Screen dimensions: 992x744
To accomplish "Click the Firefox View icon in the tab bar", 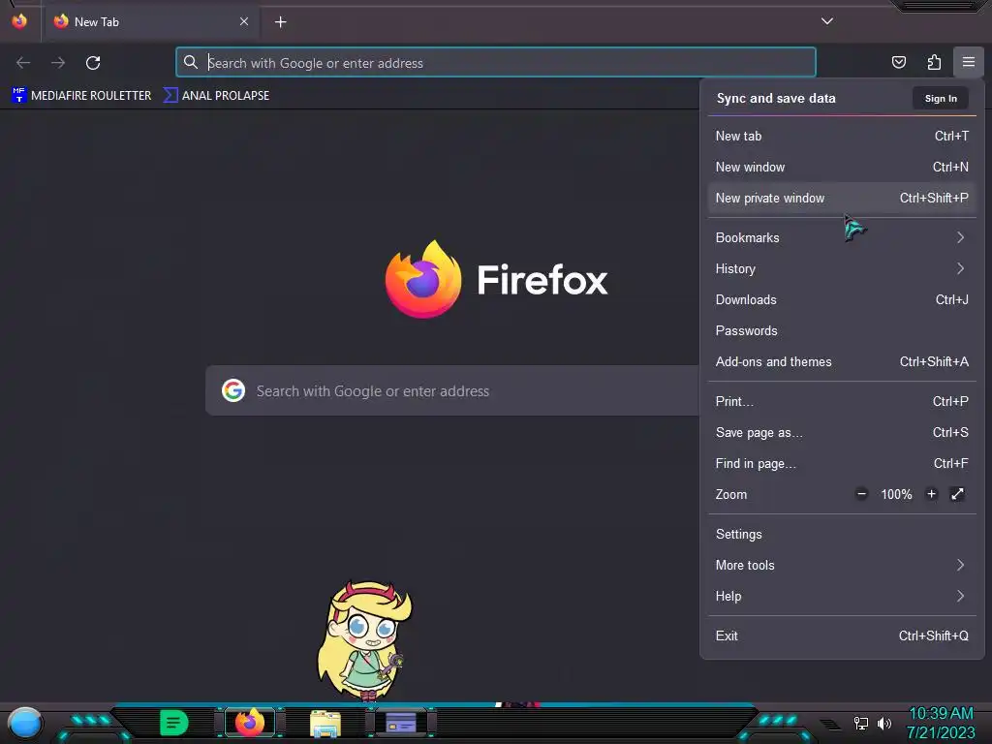I will pos(19,21).
